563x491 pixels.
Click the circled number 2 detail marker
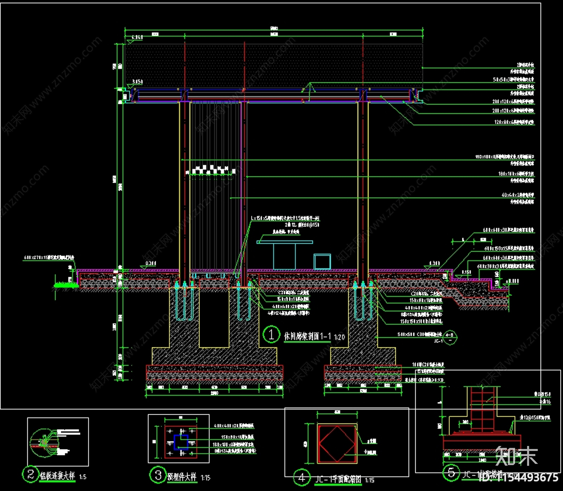(x=30, y=474)
